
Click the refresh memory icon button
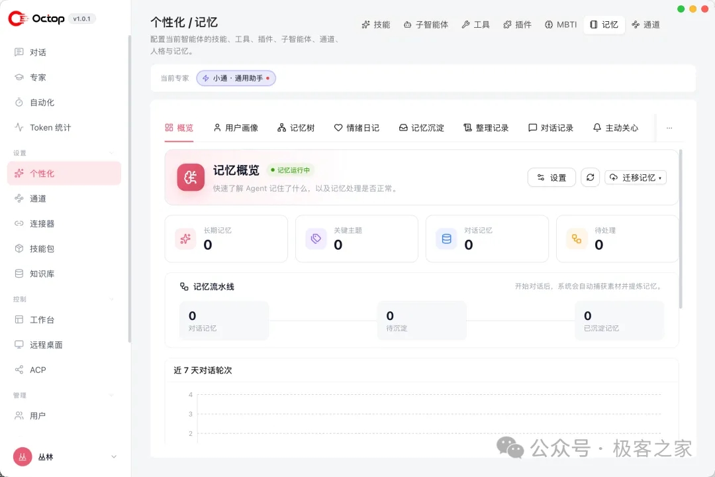pos(590,178)
